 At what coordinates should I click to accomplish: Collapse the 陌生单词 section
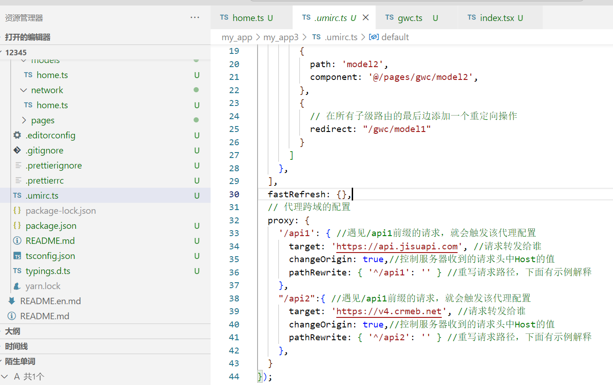click(105, 361)
